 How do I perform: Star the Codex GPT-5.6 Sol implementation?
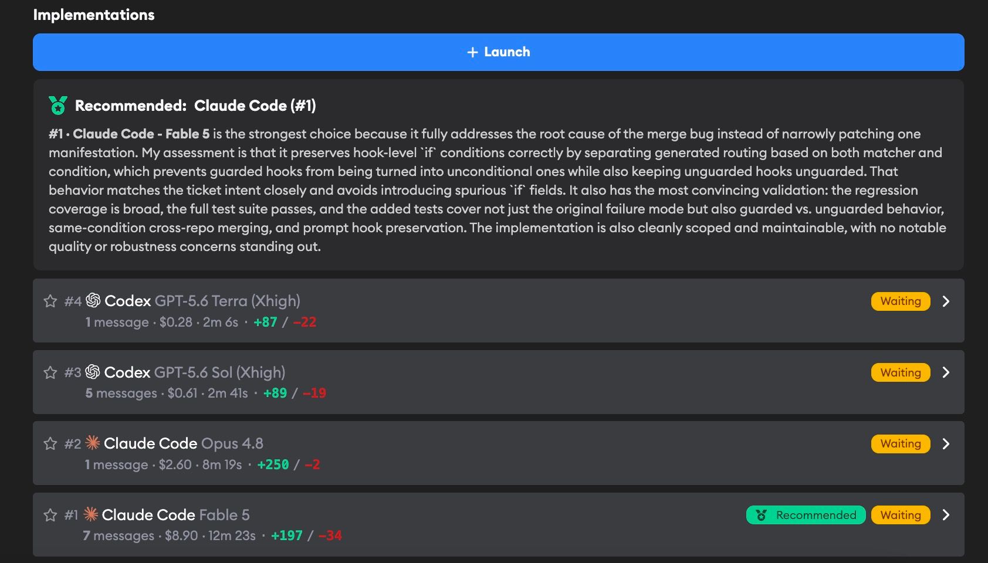50,372
